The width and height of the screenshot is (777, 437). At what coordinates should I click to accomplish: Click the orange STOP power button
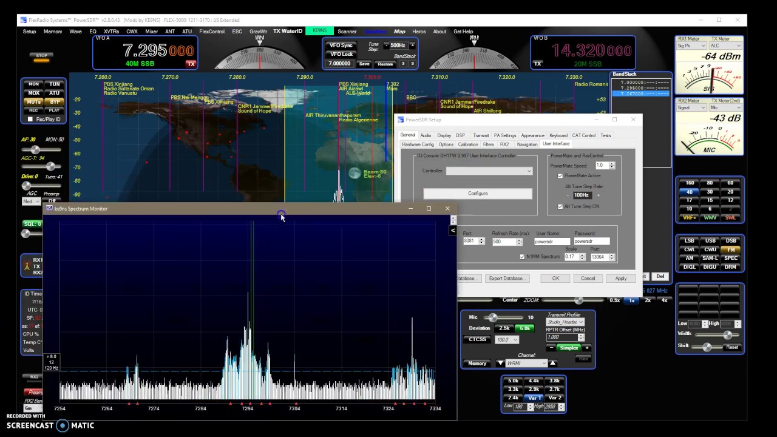[41, 56]
